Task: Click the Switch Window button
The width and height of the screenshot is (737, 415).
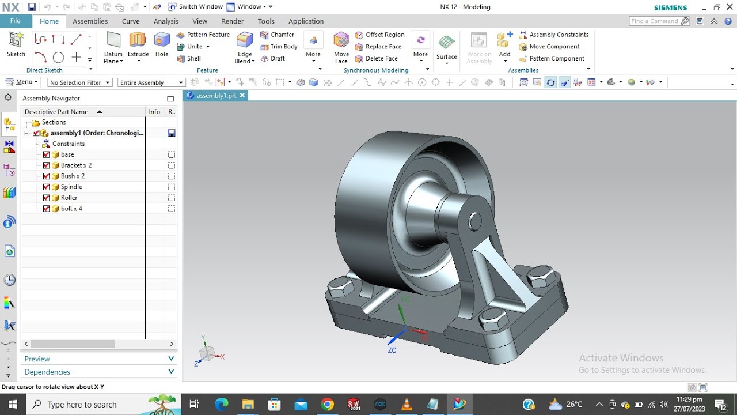Action: [x=195, y=7]
